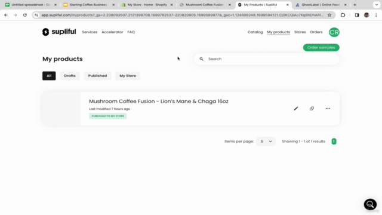Select pagination page 1
Image resolution: width=382 pixels, height=215 pixels.
[334, 142]
